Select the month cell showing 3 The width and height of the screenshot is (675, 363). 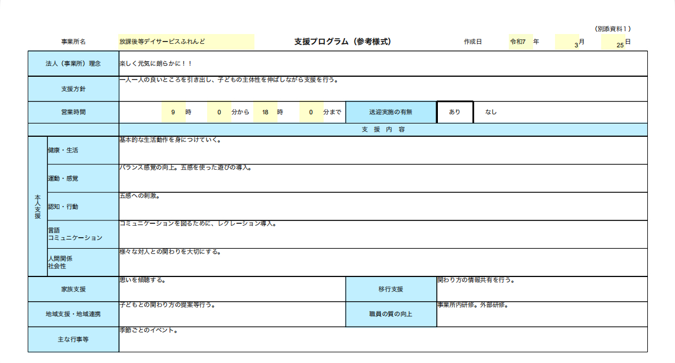[x=567, y=42]
